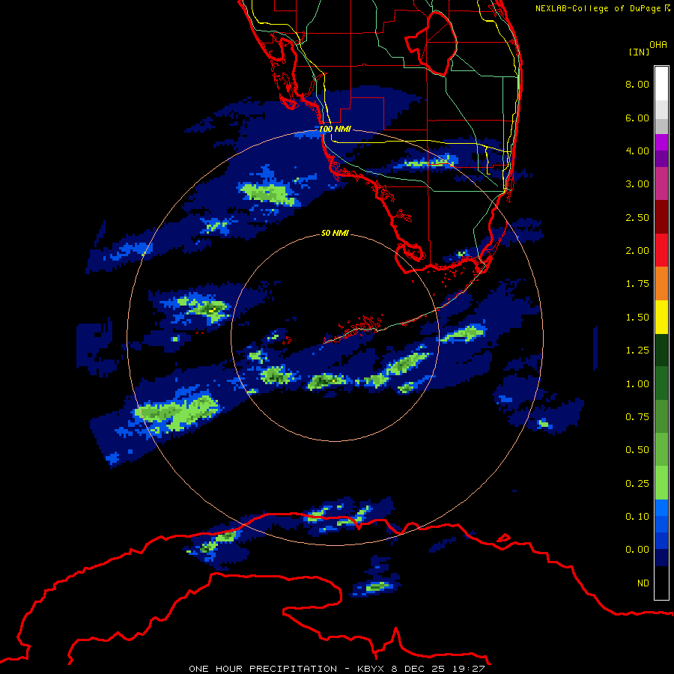Screen dimensions: 674x674
Task: Click the OHA product code label
Action: 658,45
